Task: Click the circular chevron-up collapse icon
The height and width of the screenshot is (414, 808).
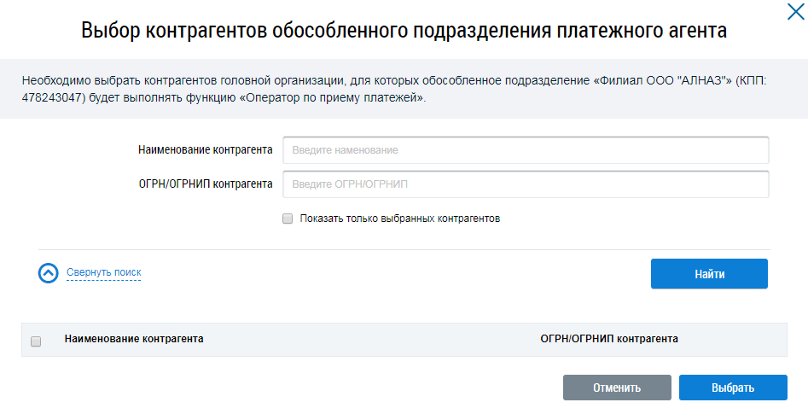Action: point(48,273)
